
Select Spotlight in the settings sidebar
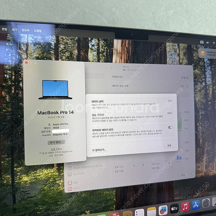76,174
